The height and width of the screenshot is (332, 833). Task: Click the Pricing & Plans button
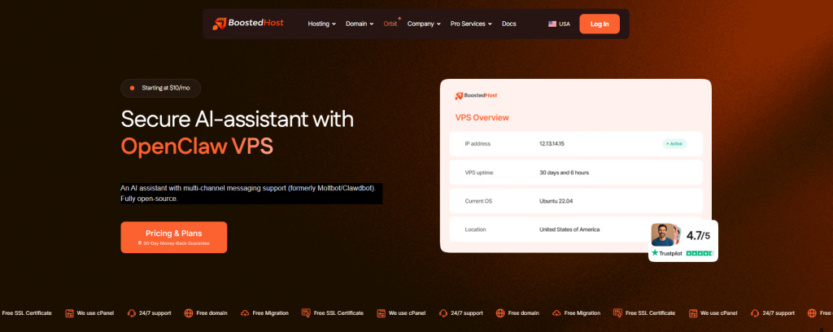173,237
